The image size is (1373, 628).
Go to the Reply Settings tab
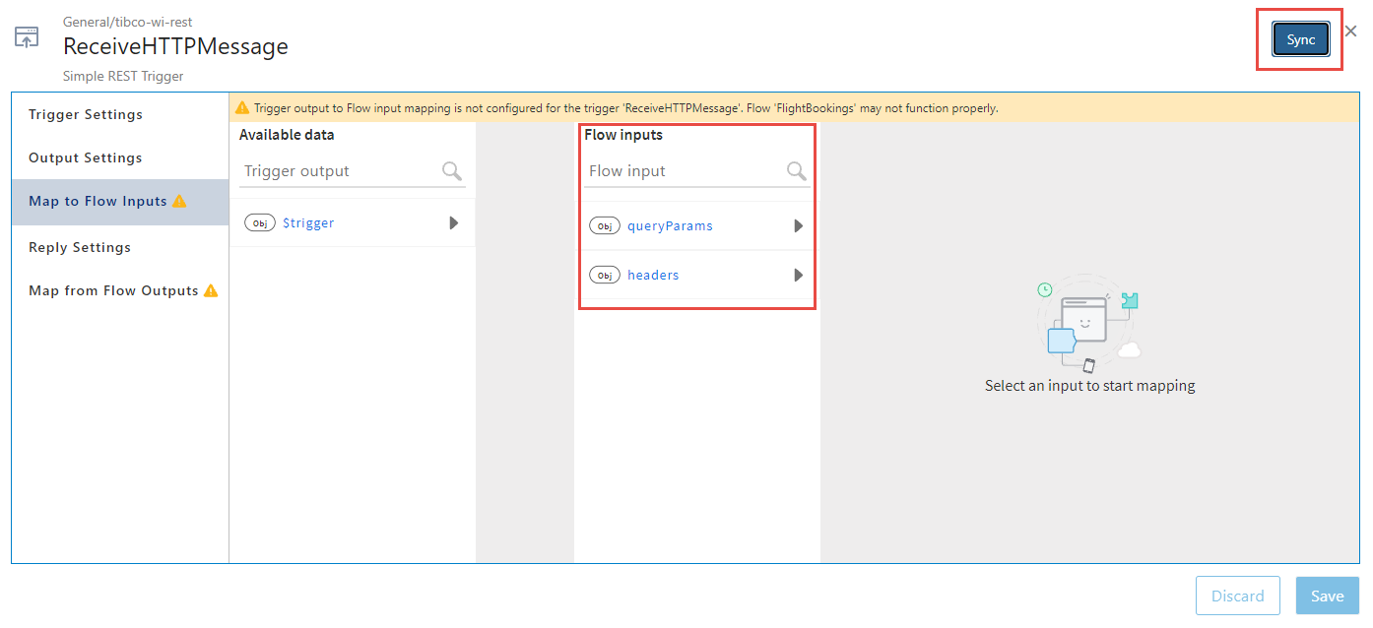coord(80,247)
